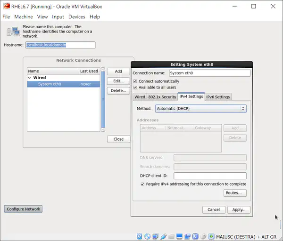This screenshot has width=283, height=241.
Task: Click the DHCP client ID field
Action: 210,176
